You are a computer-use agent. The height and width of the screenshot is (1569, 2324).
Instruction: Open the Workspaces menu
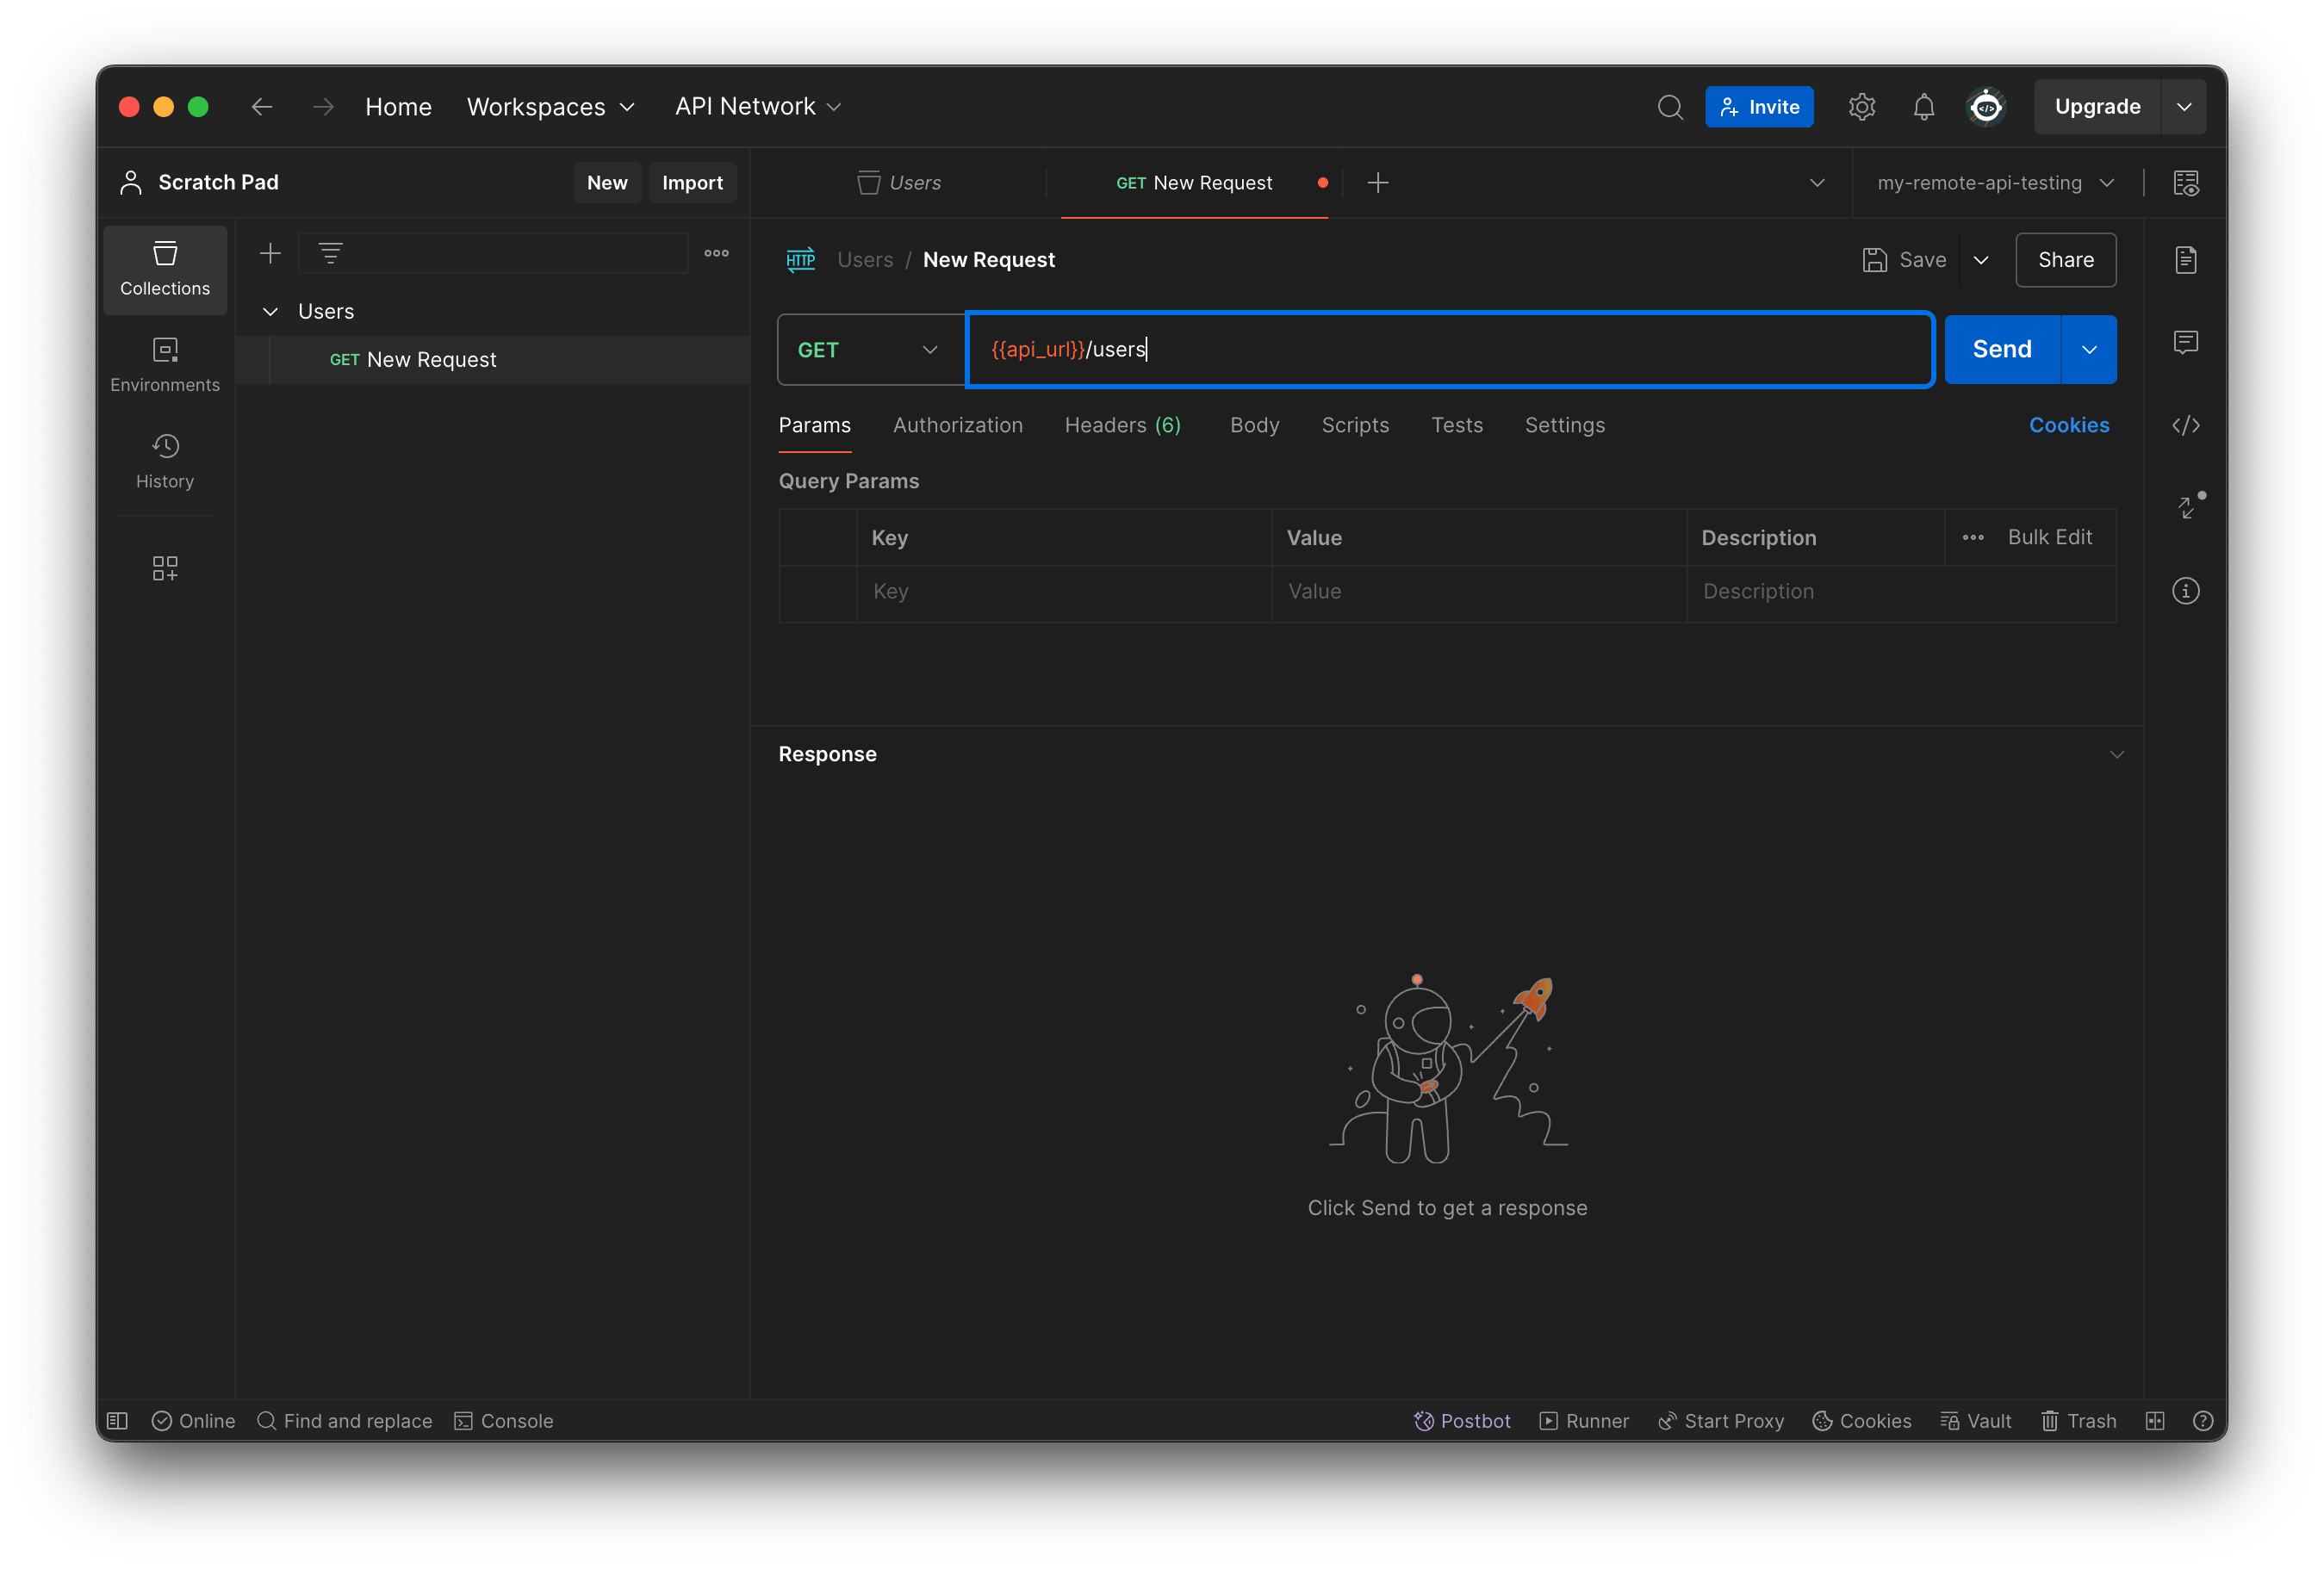(x=550, y=106)
